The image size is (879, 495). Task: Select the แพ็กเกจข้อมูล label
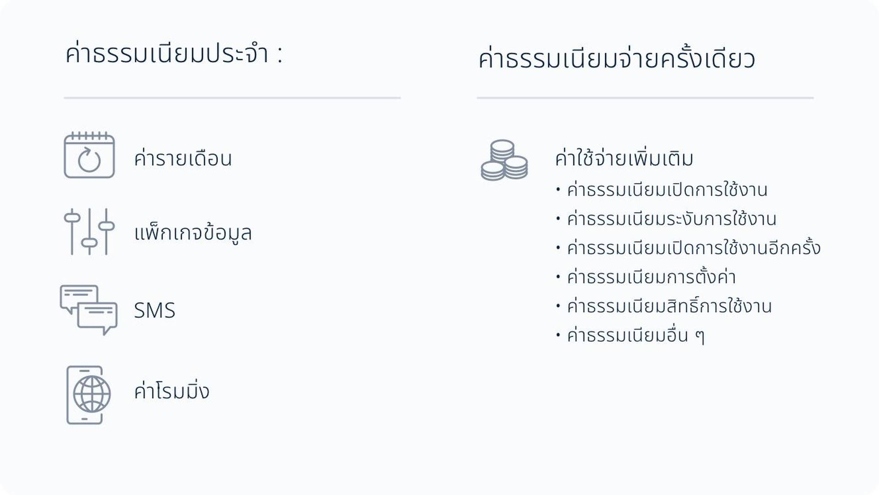click(x=193, y=232)
